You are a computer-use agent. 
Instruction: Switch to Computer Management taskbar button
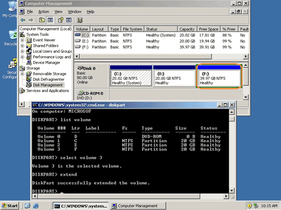coord(138,206)
